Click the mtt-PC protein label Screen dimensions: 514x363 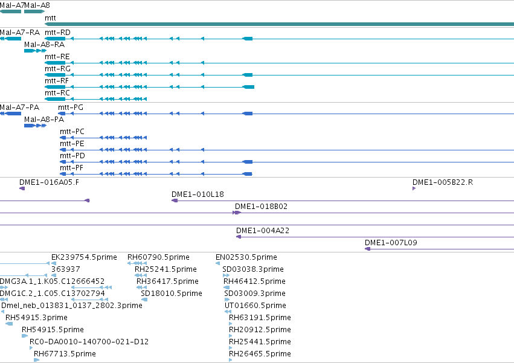pyautogui.click(x=72, y=132)
